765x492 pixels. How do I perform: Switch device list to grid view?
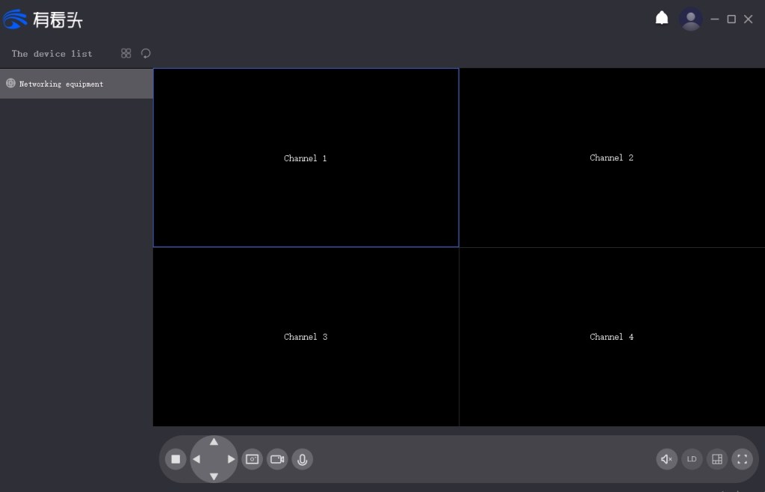tap(126, 54)
